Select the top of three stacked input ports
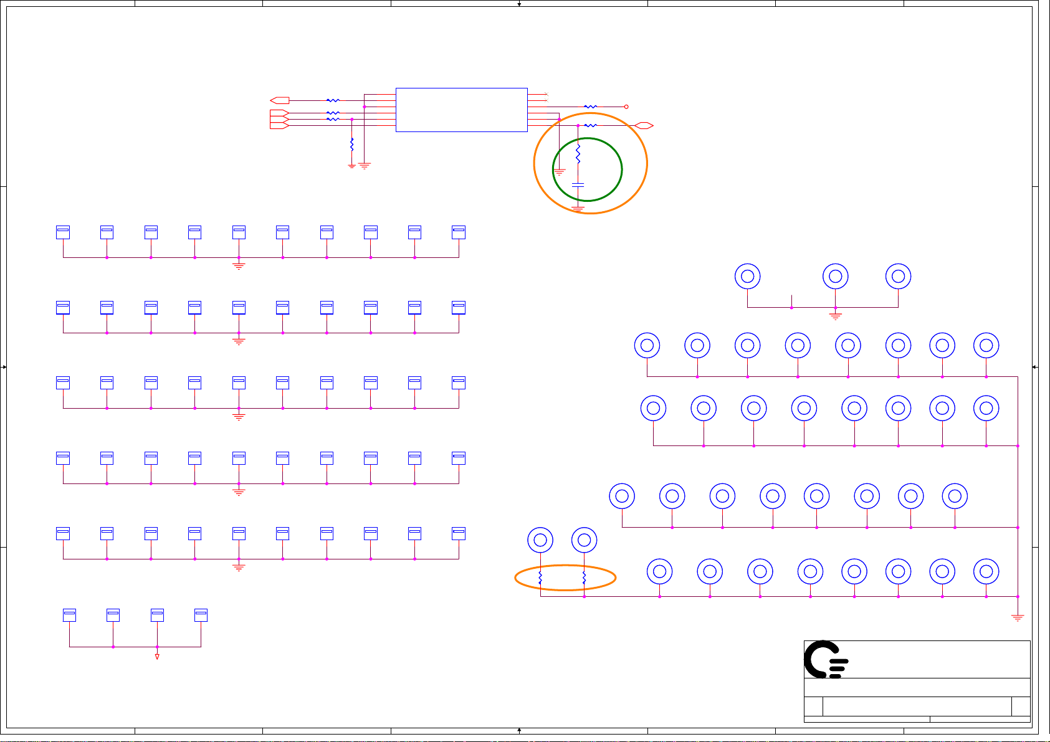Viewport: 1050px width, 742px height. coord(280,113)
